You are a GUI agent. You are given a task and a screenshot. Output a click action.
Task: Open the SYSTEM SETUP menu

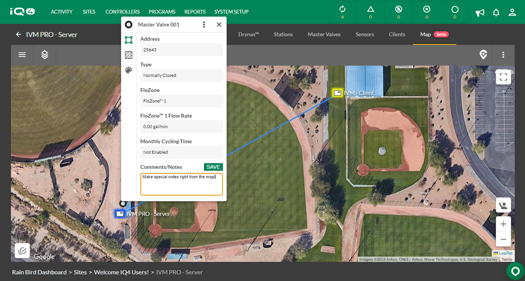(x=231, y=12)
